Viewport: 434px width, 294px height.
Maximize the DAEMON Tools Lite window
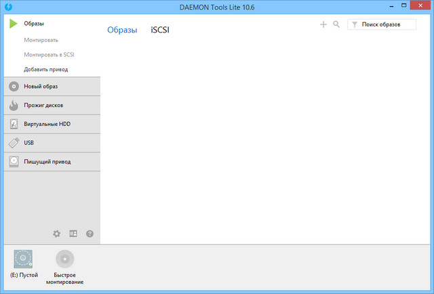[x=404, y=5]
